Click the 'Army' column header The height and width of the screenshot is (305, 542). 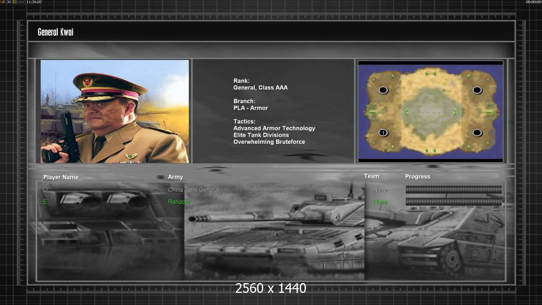point(175,177)
